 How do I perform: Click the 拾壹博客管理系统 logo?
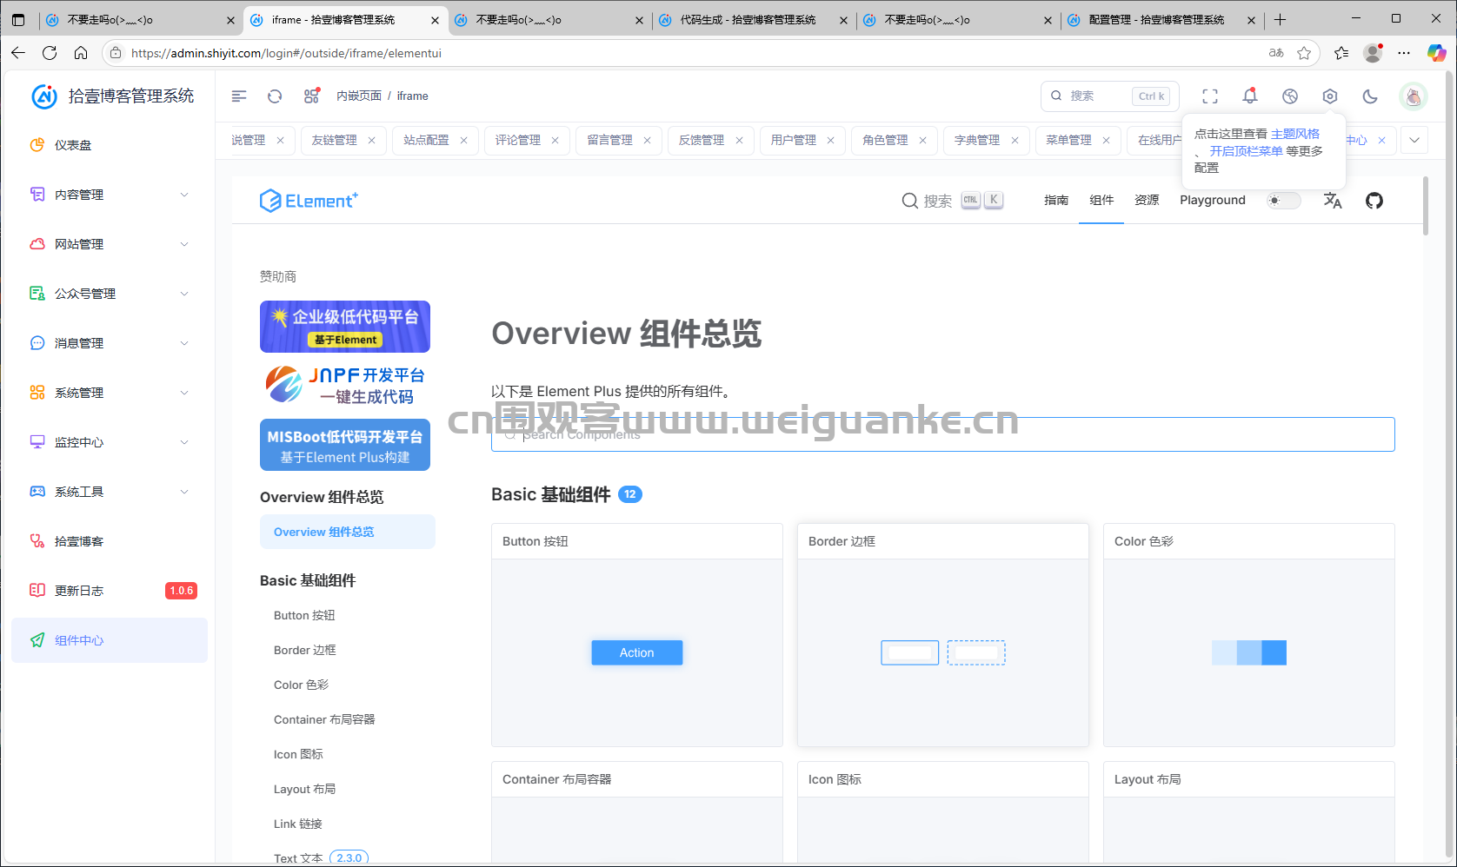[x=112, y=96]
